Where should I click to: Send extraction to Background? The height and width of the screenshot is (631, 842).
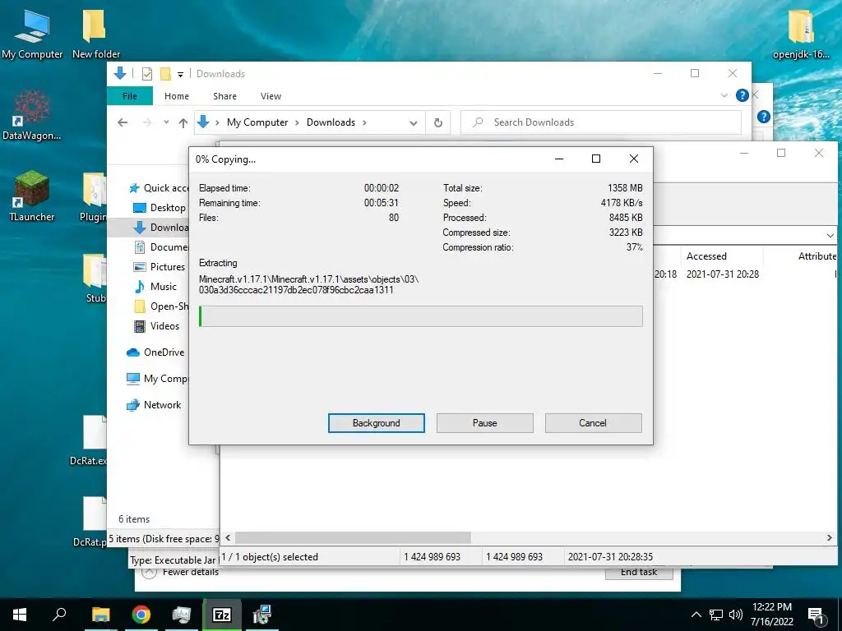click(x=377, y=423)
